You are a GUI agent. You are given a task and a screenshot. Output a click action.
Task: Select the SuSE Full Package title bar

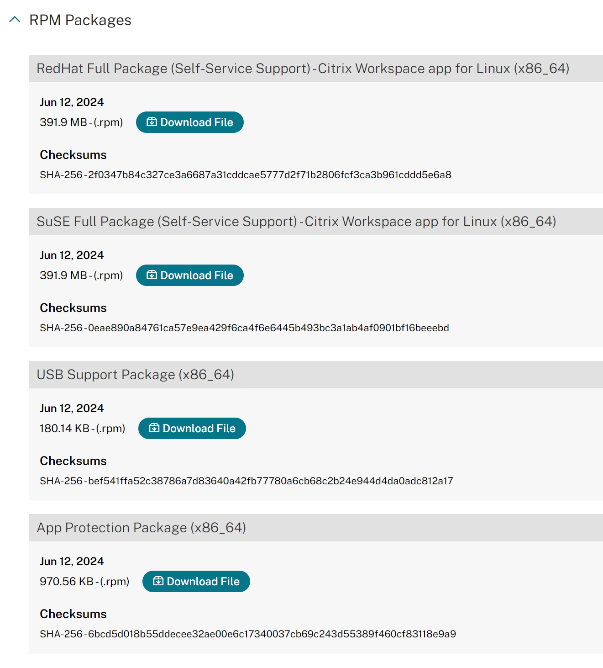click(296, 222)
